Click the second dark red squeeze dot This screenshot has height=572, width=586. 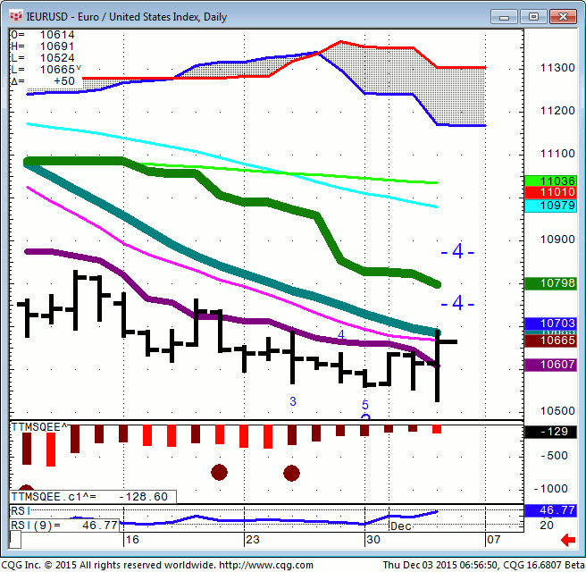291,473
